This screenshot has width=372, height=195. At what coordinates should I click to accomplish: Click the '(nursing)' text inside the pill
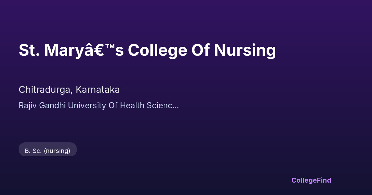pyautogui.click(x=57, y=151)
